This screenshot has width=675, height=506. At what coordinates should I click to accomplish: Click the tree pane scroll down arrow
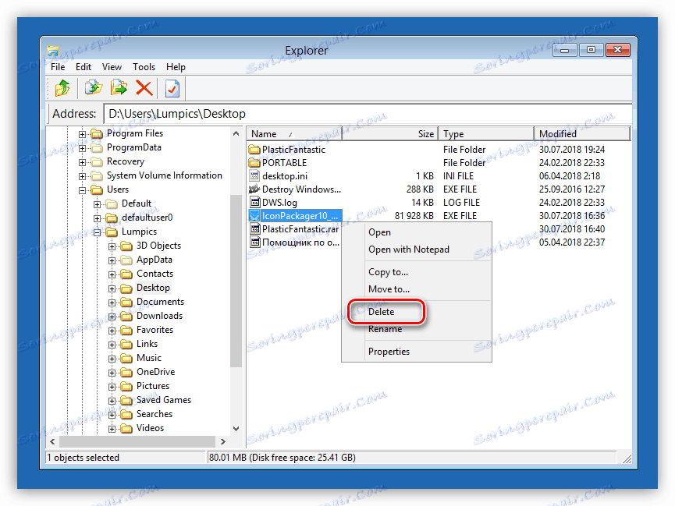[x=236, y=429]
